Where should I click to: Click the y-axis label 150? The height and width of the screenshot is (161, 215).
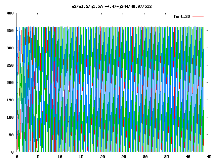(x=10, y=100)
